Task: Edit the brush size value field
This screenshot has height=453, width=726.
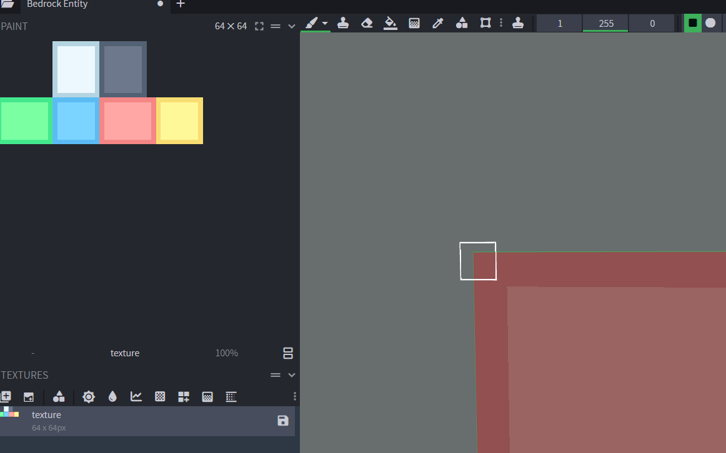Action: (x=559, y=23)
